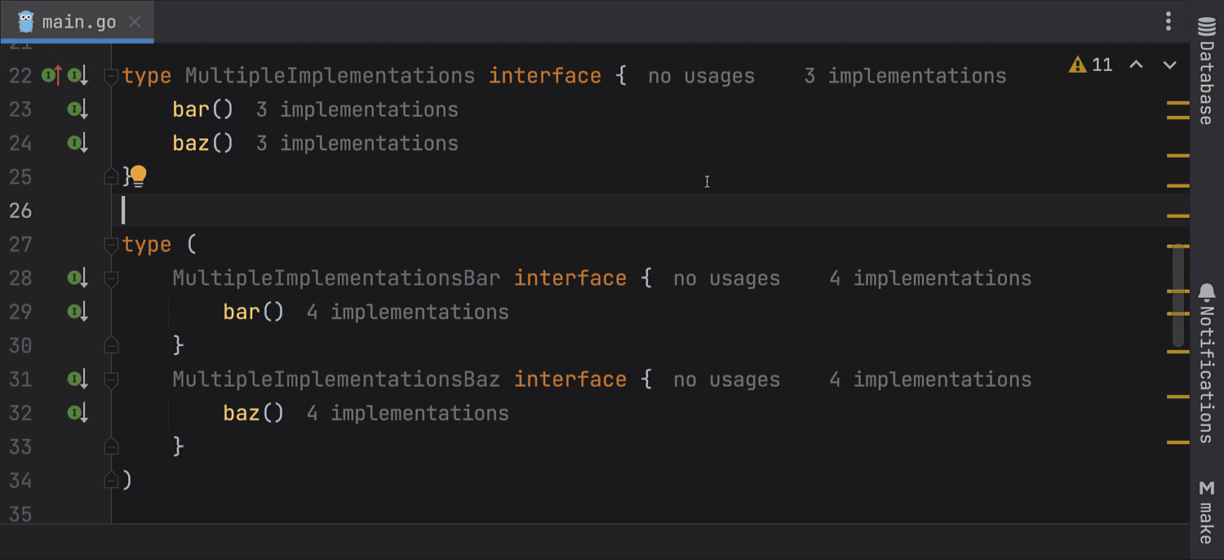1224x560 pixels.
Task: Click the implemented-interface gutter icon on line 23
Action: [x=78, y=109]
